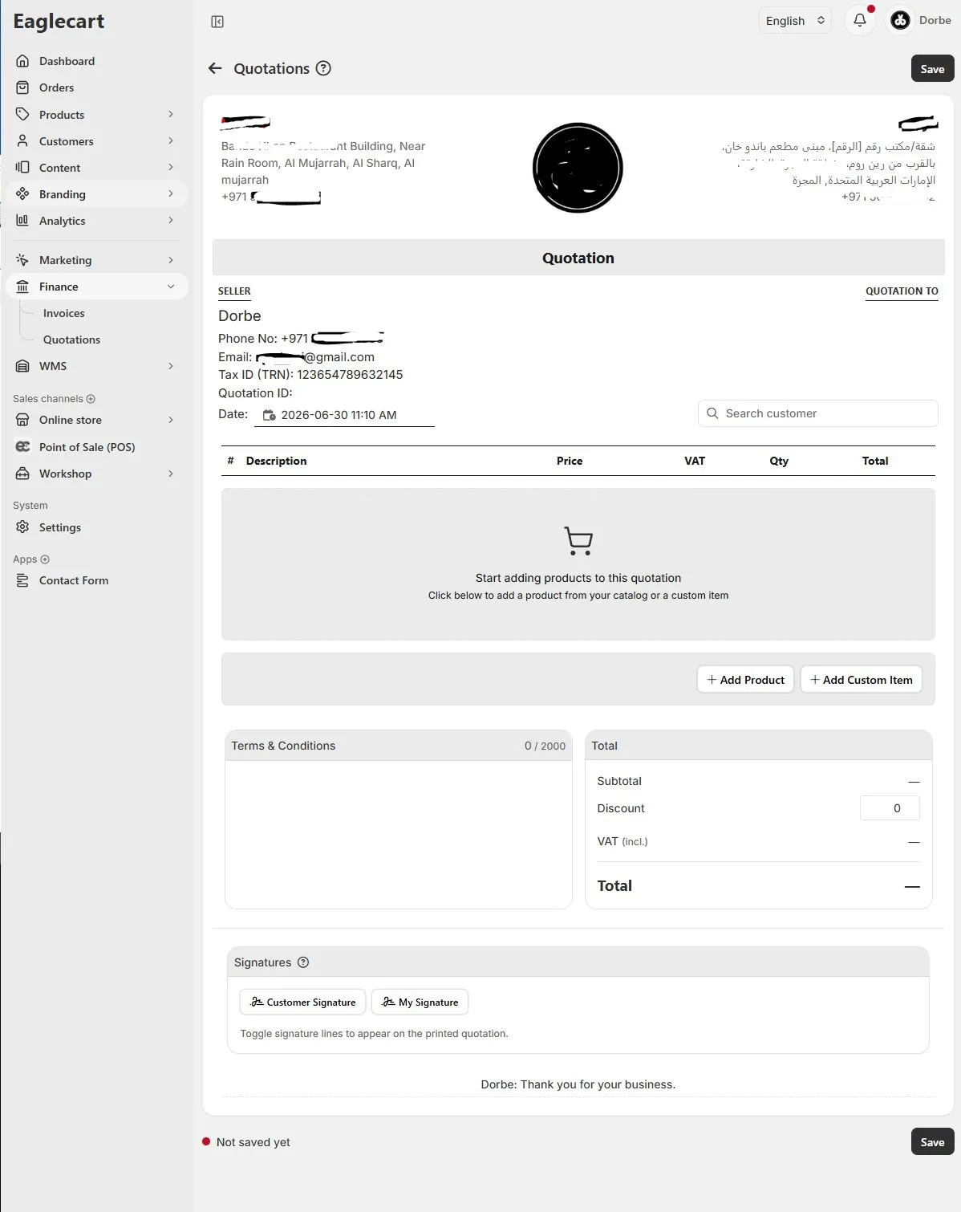Expand the Content submenu chevron

point(171,167)
